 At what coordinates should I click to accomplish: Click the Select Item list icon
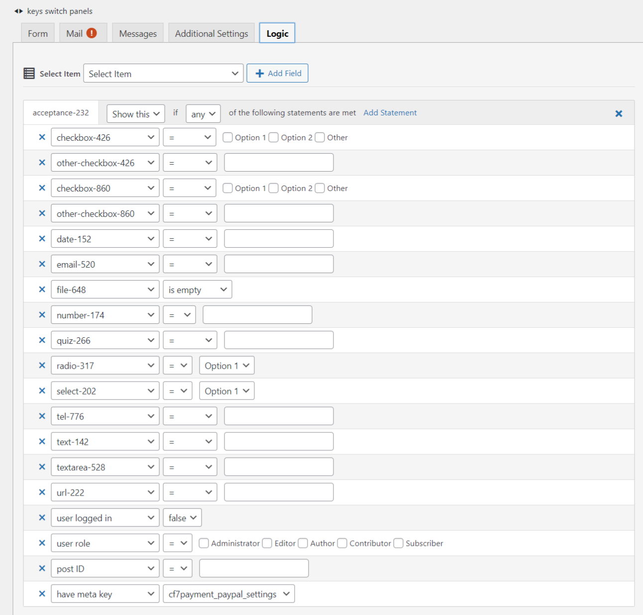(29, 74)
